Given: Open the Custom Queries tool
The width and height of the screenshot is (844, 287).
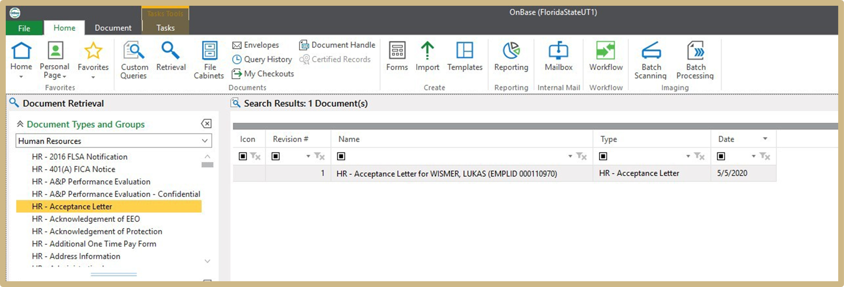Looking at the screenshot, I should (134, 60).
